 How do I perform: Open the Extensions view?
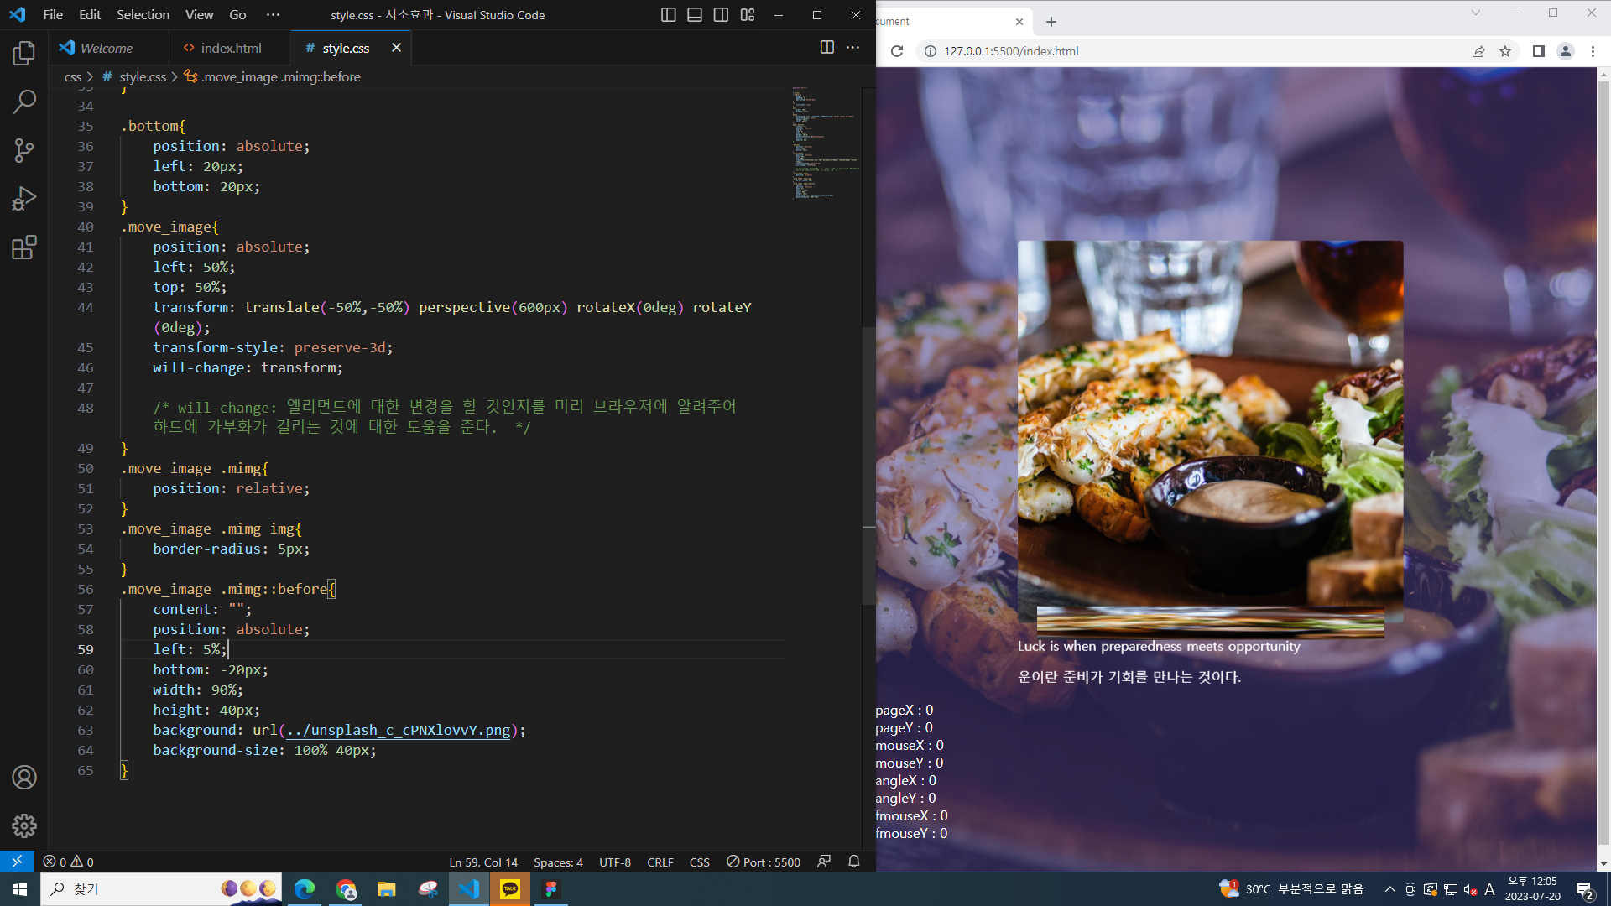24,247
